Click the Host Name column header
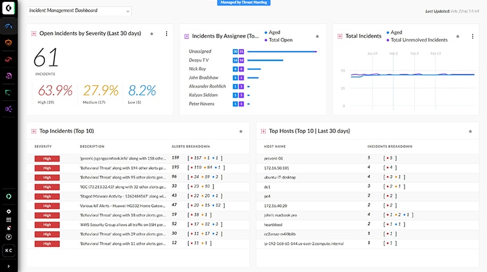Image resolution: width=487 pixels, height=272 pixels. coord(275,146)
